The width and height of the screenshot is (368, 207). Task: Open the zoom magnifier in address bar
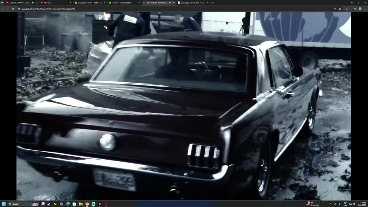pyautogui.click(x=335, y=9)
